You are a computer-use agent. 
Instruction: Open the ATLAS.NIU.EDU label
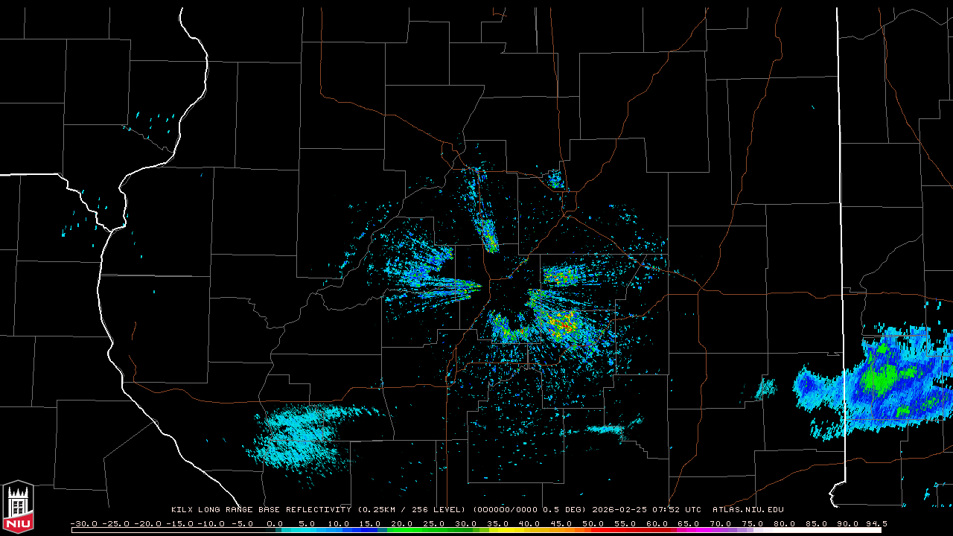coord(748,510)
